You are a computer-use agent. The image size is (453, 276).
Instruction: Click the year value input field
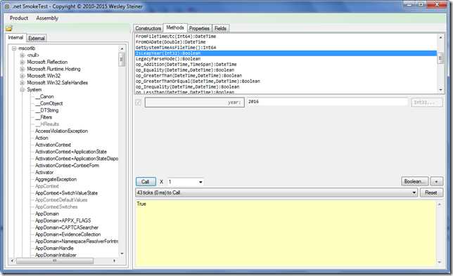pyautogui.click(x=327, y=102)
